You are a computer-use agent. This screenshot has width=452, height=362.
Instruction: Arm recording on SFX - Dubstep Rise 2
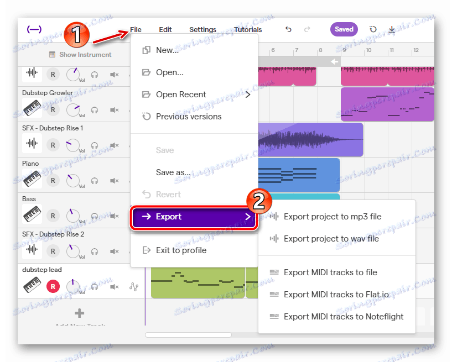click(x=53, y=251)
